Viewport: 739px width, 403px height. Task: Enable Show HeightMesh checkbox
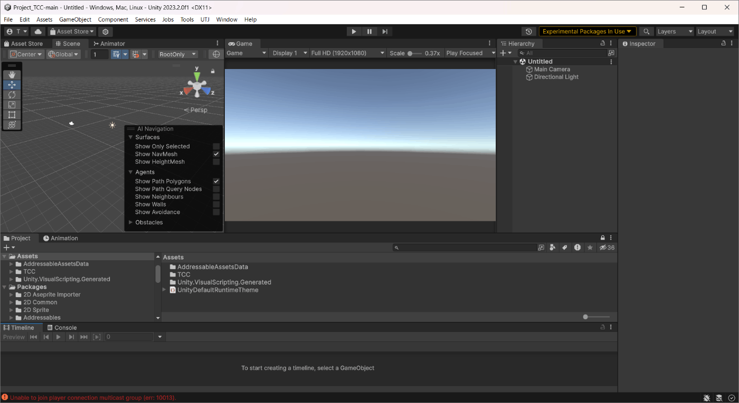point(216,162)
